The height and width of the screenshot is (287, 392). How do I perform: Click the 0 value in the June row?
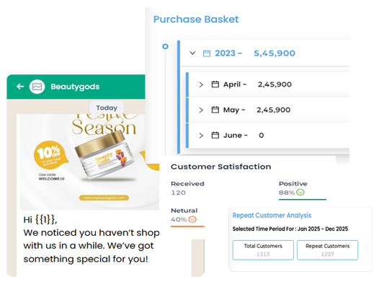click(x=262, y=136)
